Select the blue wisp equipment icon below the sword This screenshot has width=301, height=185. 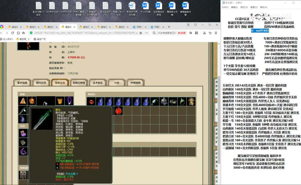(23, 119)
